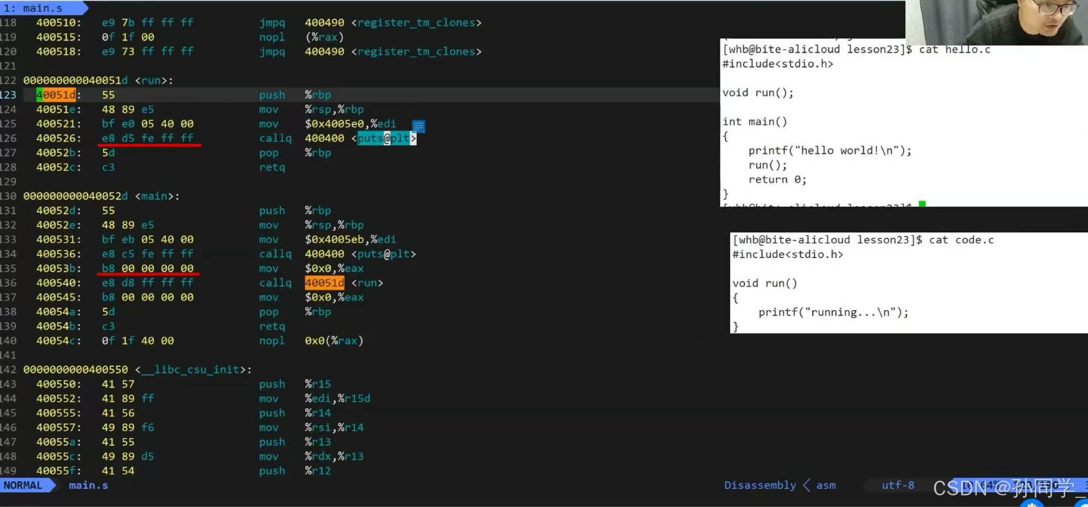Click 'push %r12' on line 149

click(295, 471)
